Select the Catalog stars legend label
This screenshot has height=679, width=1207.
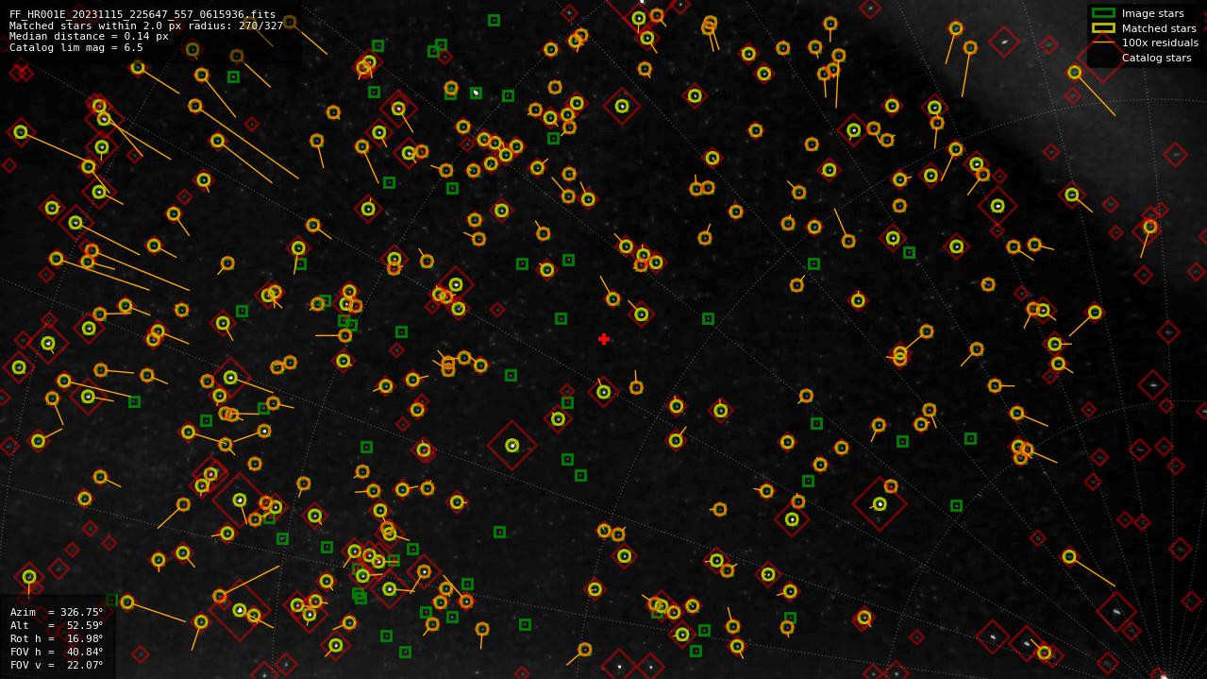click(1156, 58)
